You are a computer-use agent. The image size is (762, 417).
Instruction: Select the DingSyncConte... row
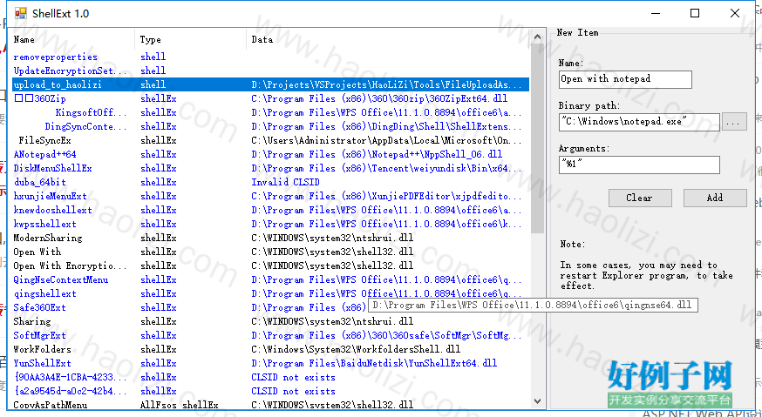tap(269, 127)
